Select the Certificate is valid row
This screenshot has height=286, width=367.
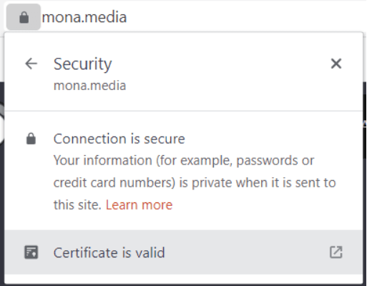[184, 252]
